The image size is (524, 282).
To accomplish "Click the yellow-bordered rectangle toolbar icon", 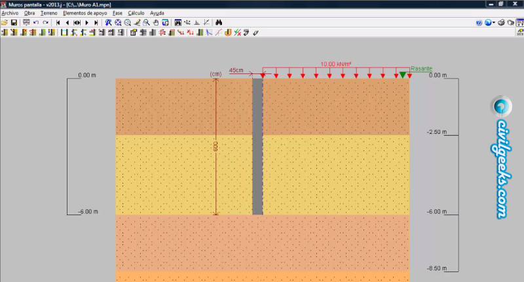I will pos(64,32).
